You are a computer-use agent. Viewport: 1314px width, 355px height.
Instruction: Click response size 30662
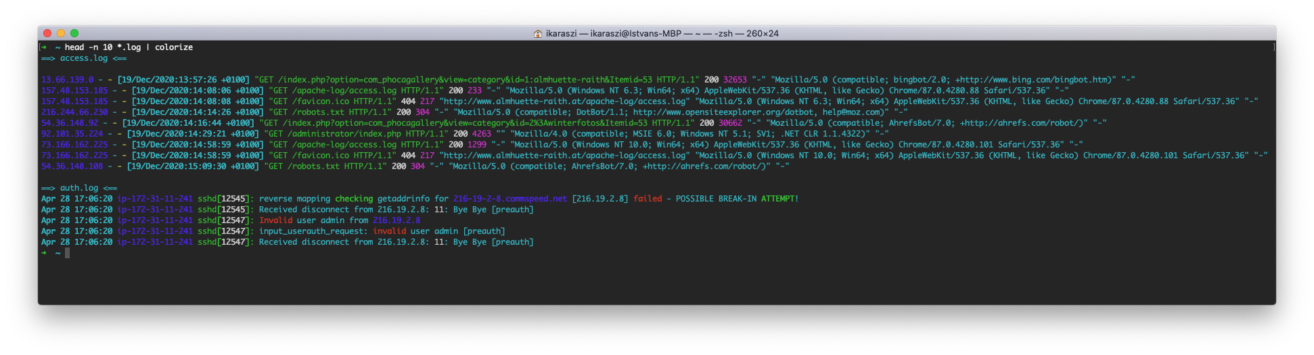[x=730, y=123]
